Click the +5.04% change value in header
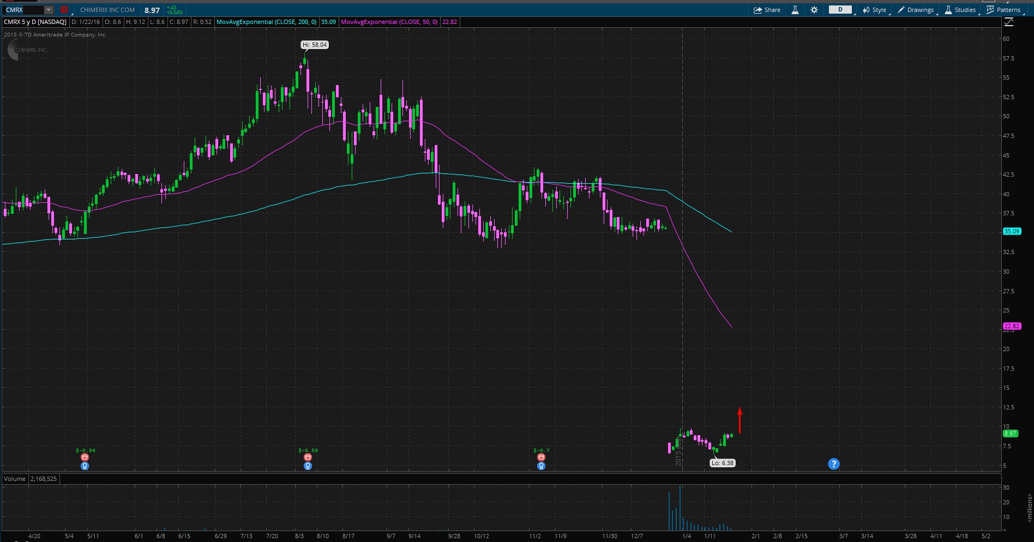 coord(175,13)
